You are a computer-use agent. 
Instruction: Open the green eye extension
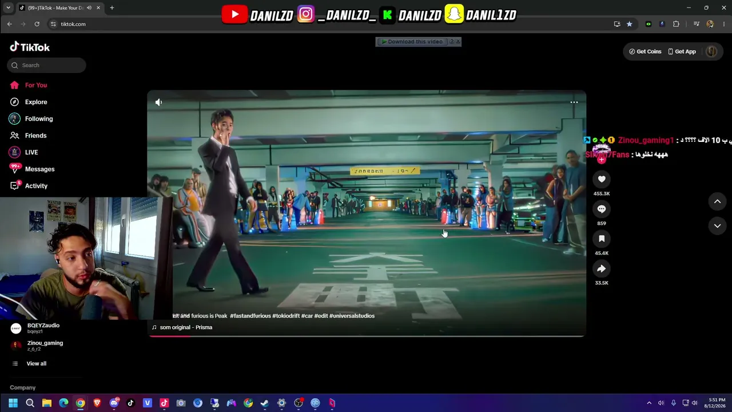648,24
